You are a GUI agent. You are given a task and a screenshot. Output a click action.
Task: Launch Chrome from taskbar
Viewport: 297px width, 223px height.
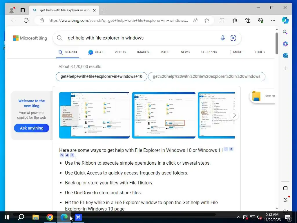(50, 217)
